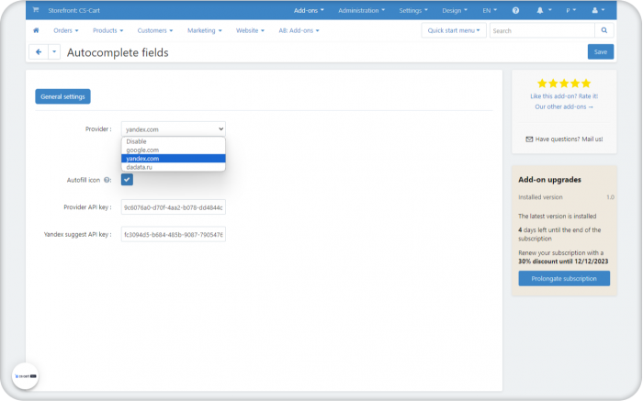
Task: Click the search magnifier icon
Action: 604,30
